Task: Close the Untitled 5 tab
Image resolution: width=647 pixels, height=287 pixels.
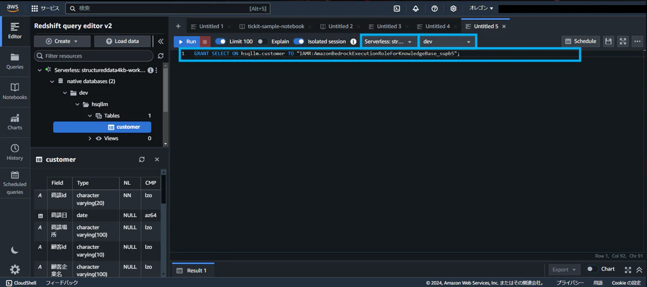Action: click(504, 27)
